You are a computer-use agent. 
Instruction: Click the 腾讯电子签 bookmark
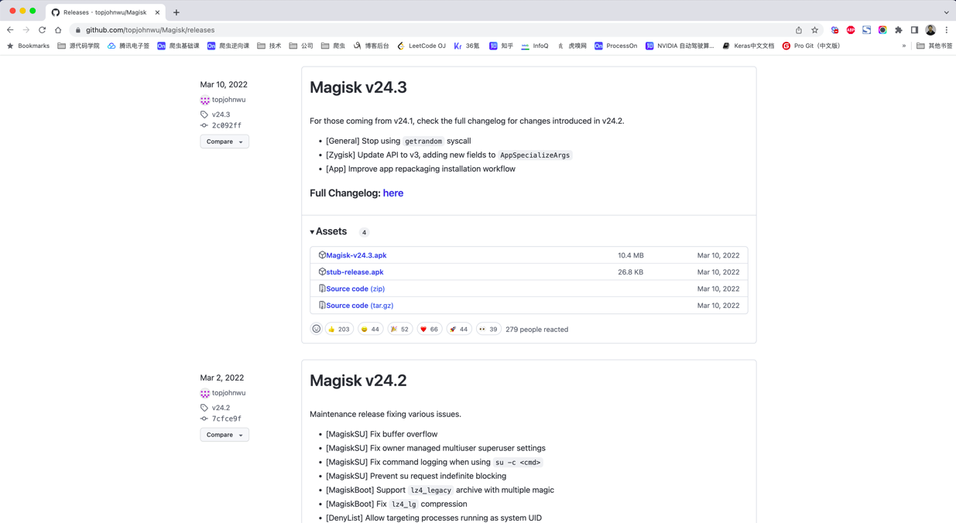click(128, 46)
